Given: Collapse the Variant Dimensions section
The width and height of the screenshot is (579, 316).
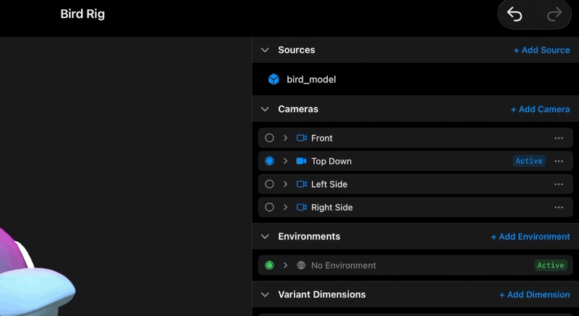Looking at the screenshot, I should 265,294.
